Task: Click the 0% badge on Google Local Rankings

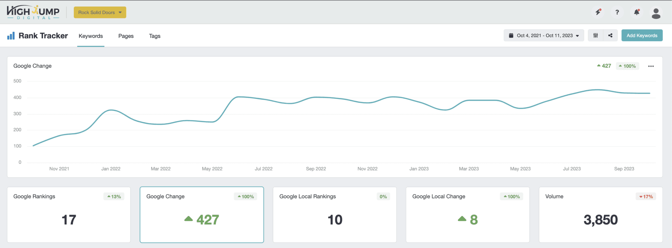Action: click(x=383, y=196)
